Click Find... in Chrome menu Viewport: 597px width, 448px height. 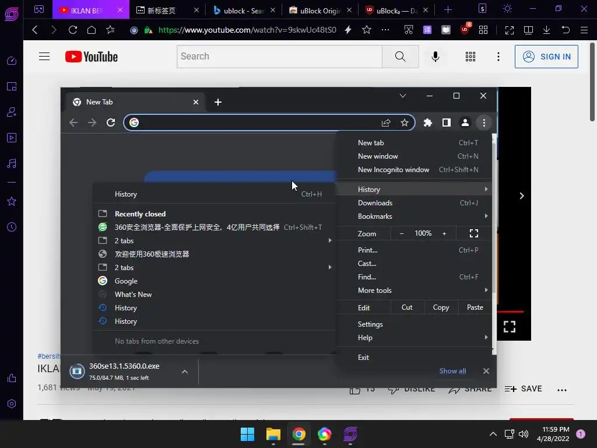pos(415,277)
